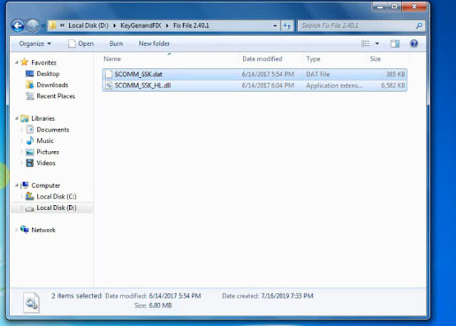Click the folder icon in address bar
456x326 pixels.
tap(53, 26)
